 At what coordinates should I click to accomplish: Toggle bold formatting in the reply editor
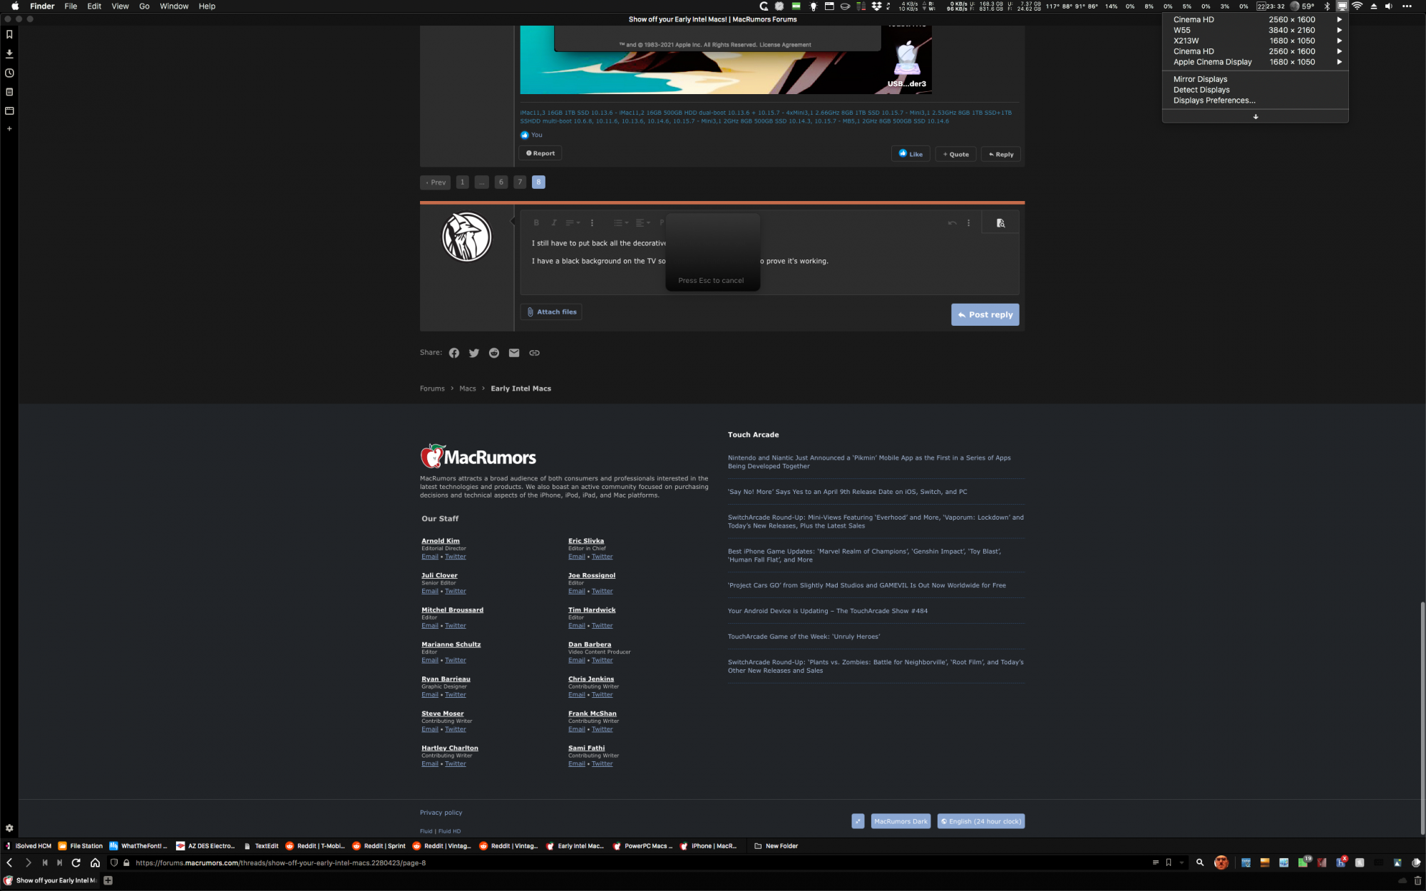point(536,223)
